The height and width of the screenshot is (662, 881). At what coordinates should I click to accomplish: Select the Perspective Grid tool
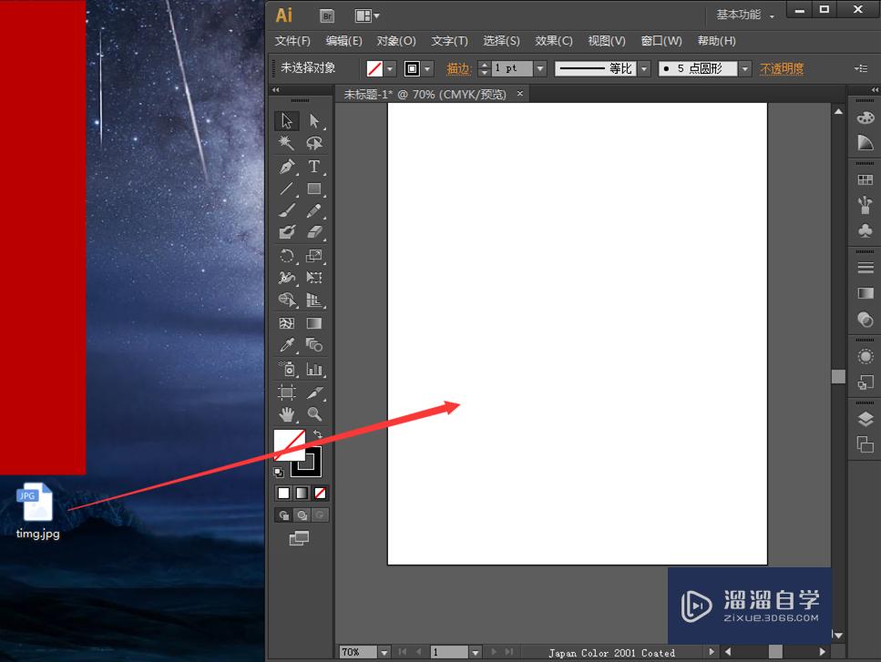pyautogui.click(x=314, y=300)
